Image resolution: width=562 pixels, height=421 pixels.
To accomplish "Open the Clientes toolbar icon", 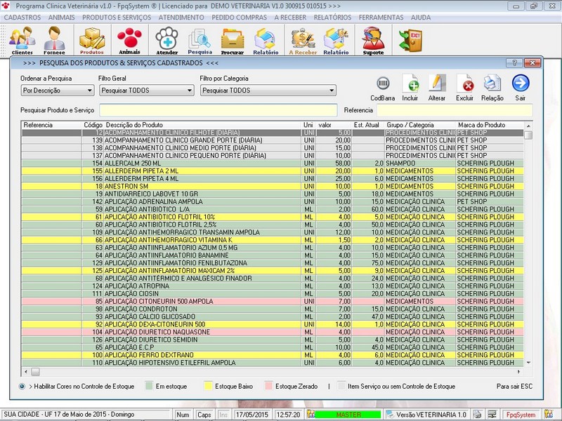I will pos(22,40).
